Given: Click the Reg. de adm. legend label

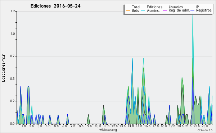Looking at the screenshot, I should pyautogui.click(x=179, y=10).
